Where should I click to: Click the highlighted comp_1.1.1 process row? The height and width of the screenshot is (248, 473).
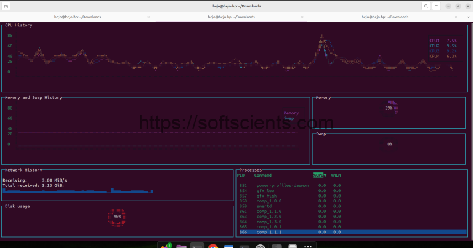tap(352, 232)
